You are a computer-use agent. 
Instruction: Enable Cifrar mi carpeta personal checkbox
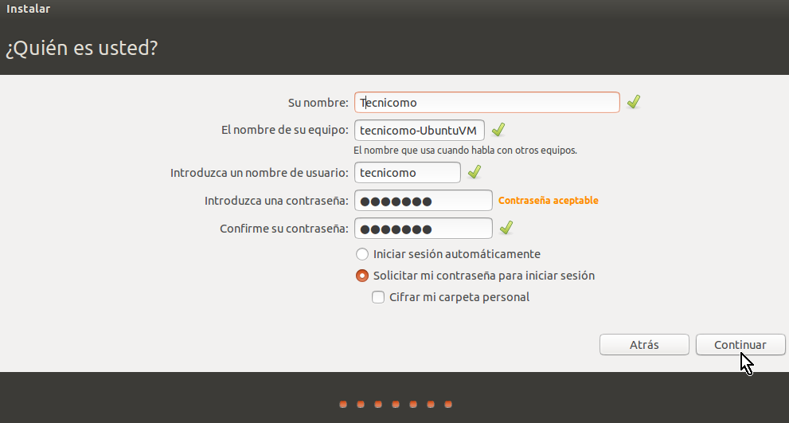coord(378,297)
